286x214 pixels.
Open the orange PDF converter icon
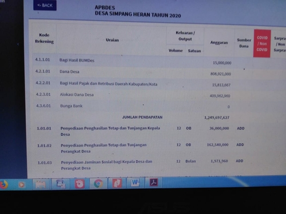tap(117, 183)
